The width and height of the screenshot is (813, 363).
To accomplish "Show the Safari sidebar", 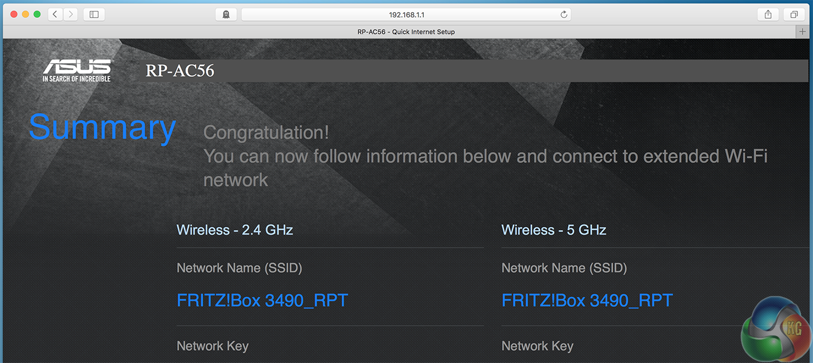I will point(94,14).
